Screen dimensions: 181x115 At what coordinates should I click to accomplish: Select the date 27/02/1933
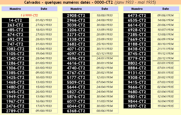44,25
